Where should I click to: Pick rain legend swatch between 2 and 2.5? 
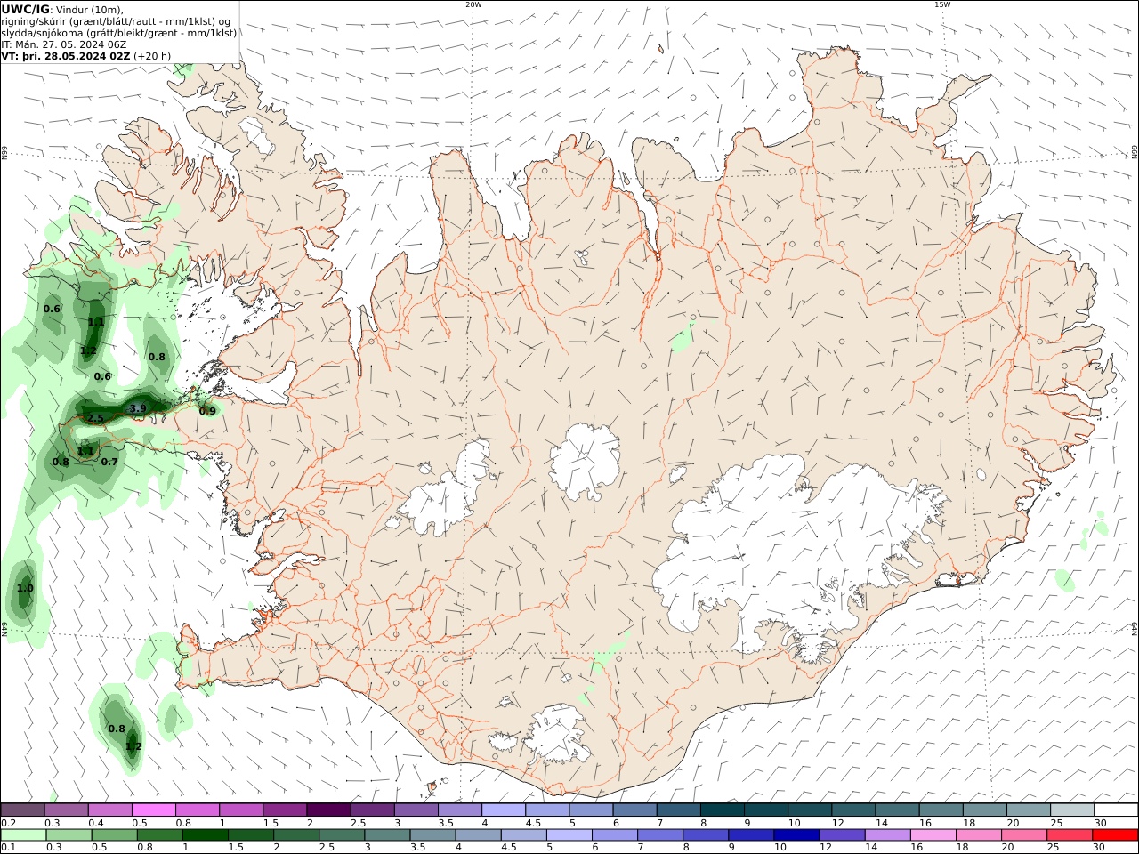(x=296, y=834)
